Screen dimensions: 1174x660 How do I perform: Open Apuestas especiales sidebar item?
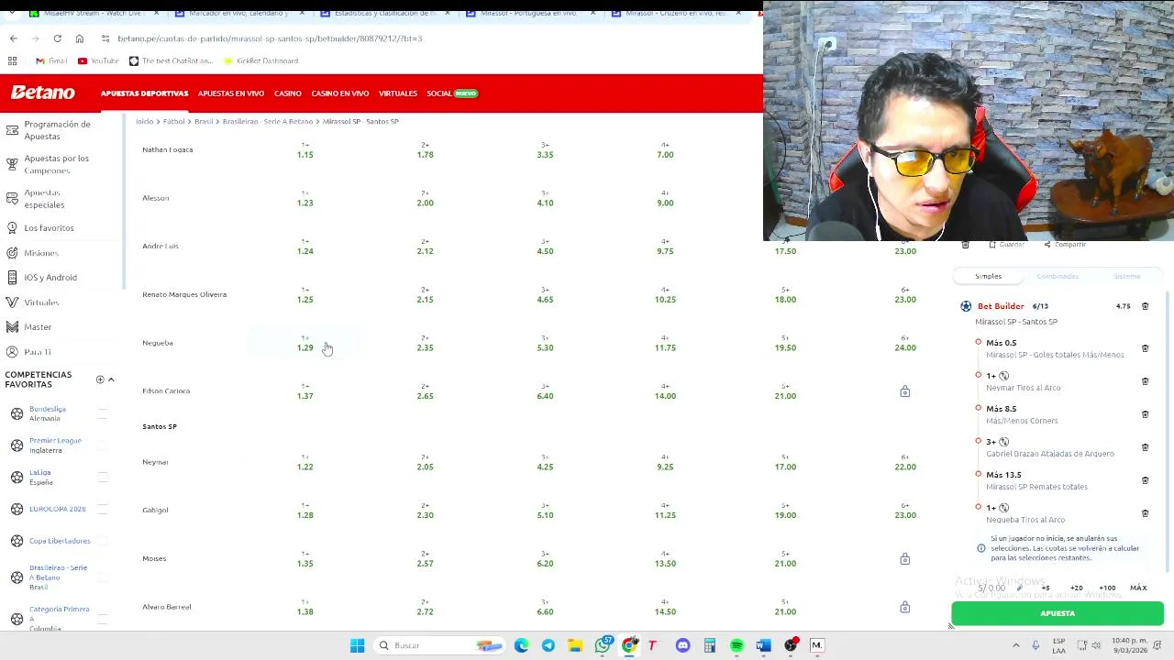44,199
